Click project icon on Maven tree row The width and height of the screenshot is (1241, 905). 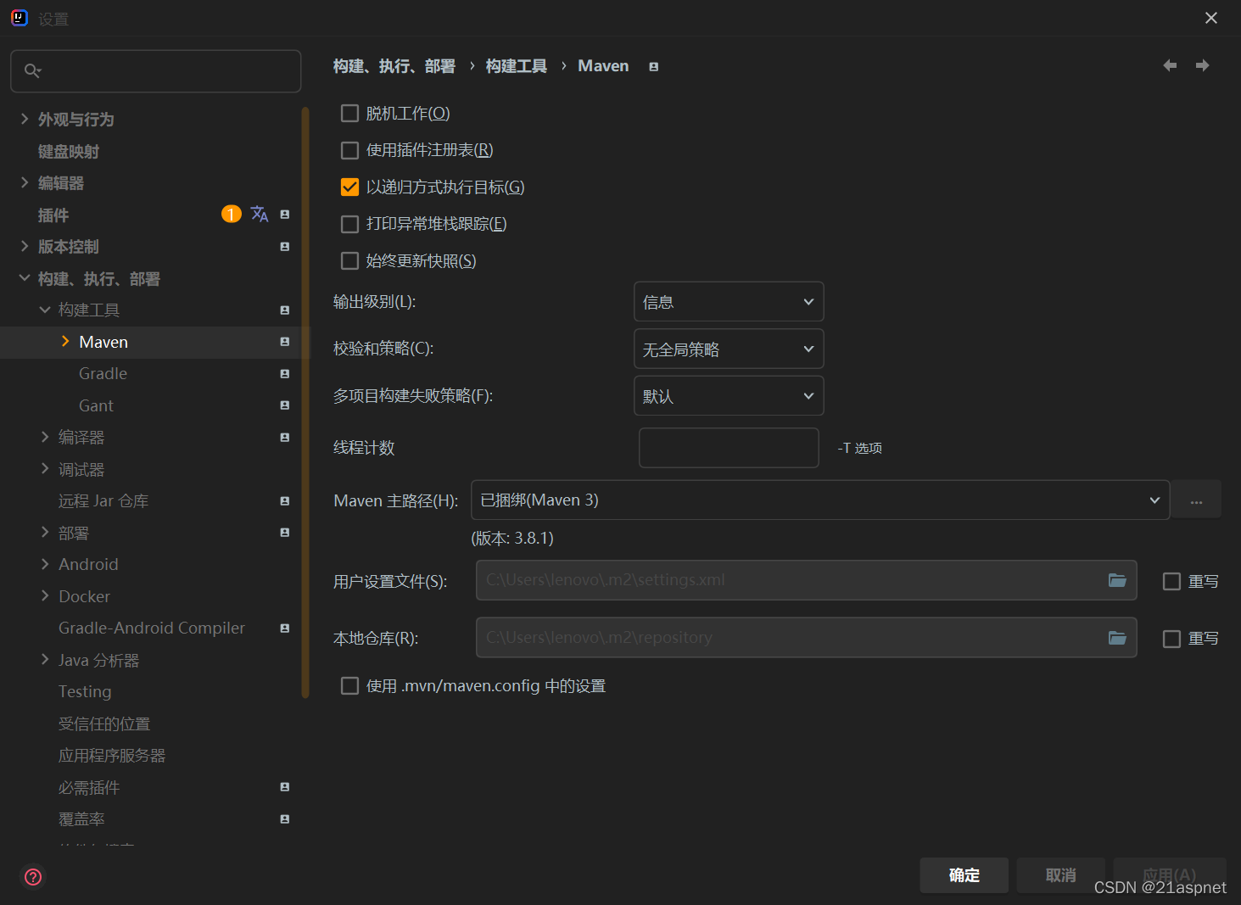285,342
